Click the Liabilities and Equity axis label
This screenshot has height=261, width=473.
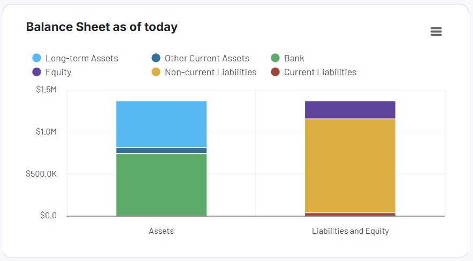pyautogui.click(x=350, y=231)
